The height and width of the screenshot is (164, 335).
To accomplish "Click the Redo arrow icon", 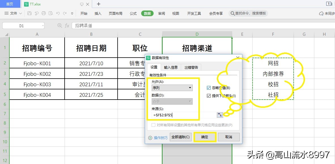I will (65, 13).
